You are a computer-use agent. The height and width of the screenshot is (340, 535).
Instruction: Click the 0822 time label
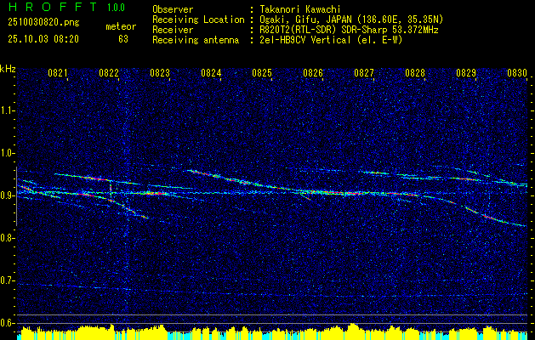click(109, 72)
